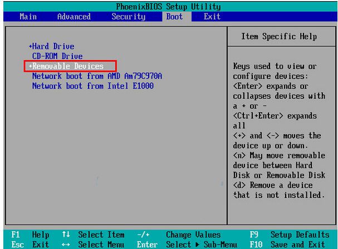Open the Security tab
The height and width of the screenshot is (249, 338).
(x=129, y=17)
